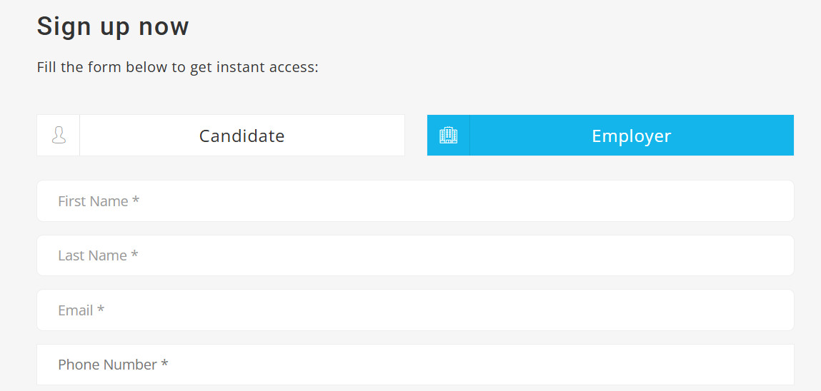
Task: Click the "Sign up now" heading
Action: pos(113,26)
